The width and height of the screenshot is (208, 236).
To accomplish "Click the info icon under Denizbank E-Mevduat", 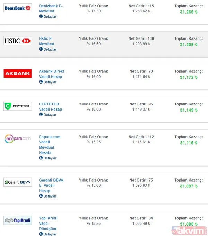I will click(x=41, y=16).
